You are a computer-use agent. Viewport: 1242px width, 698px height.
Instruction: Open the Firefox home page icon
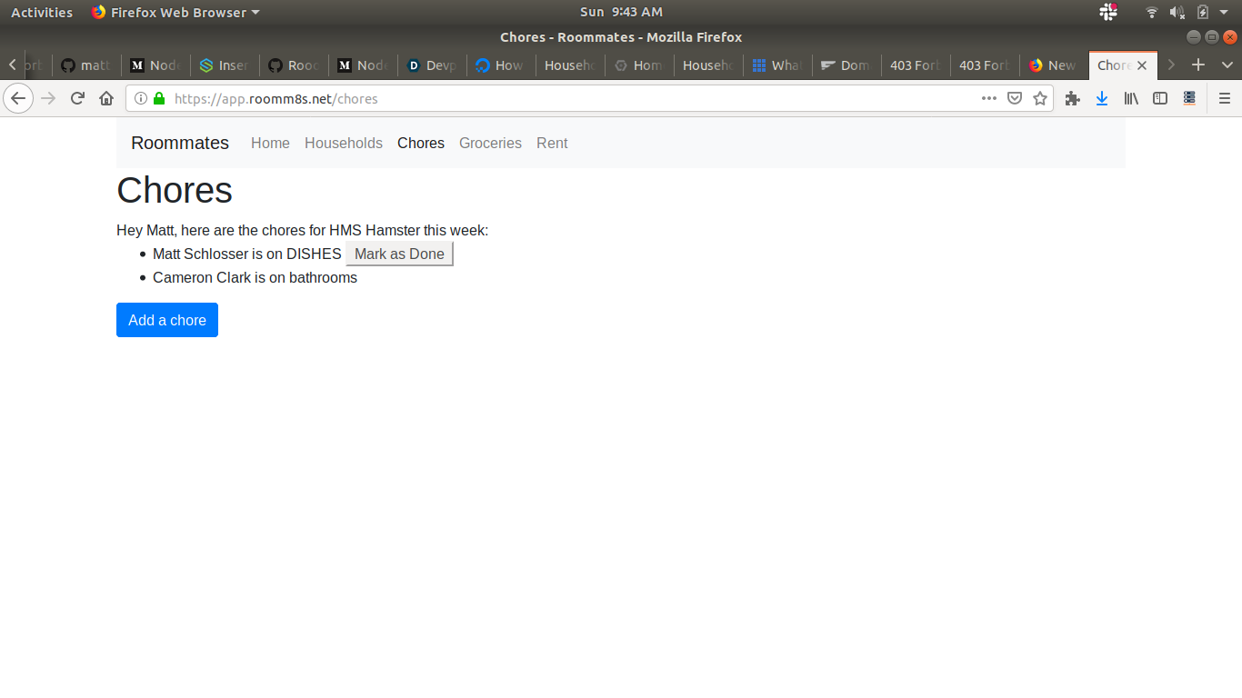tap(106, 98)
